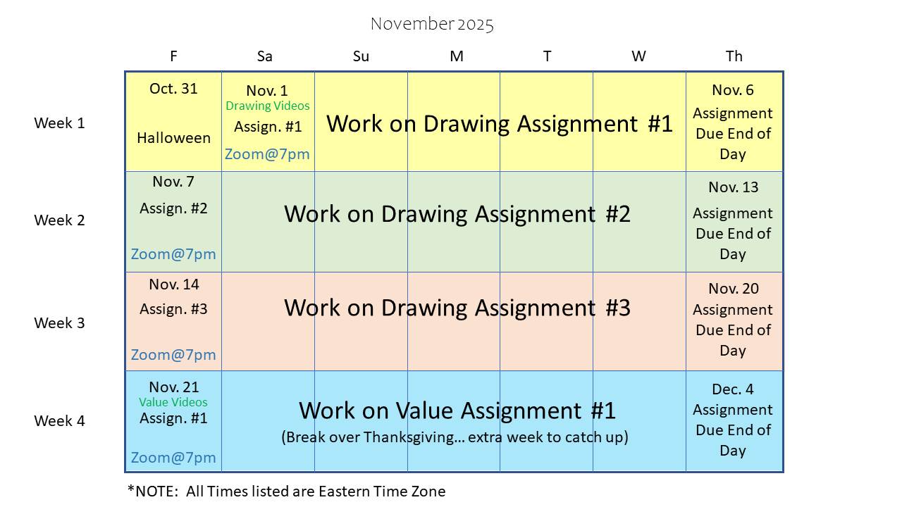The height and width of the screenshot is (507, 902).
Task: Click the Nov. 20 assignment due cell
Action: (x=733, y=320)
